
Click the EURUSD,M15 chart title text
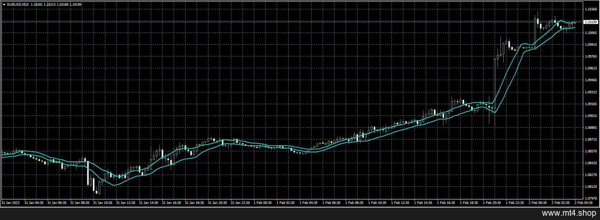tap(18, 5)
